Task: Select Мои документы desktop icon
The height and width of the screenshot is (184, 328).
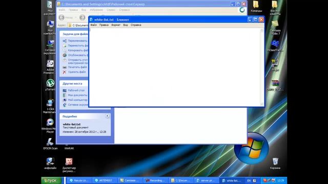Action: [50, 8]
